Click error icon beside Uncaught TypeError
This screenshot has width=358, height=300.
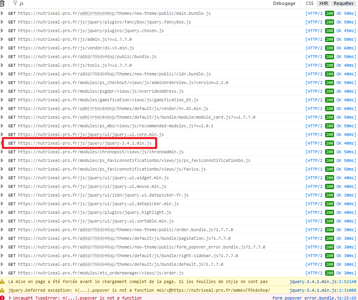[3, 297]
